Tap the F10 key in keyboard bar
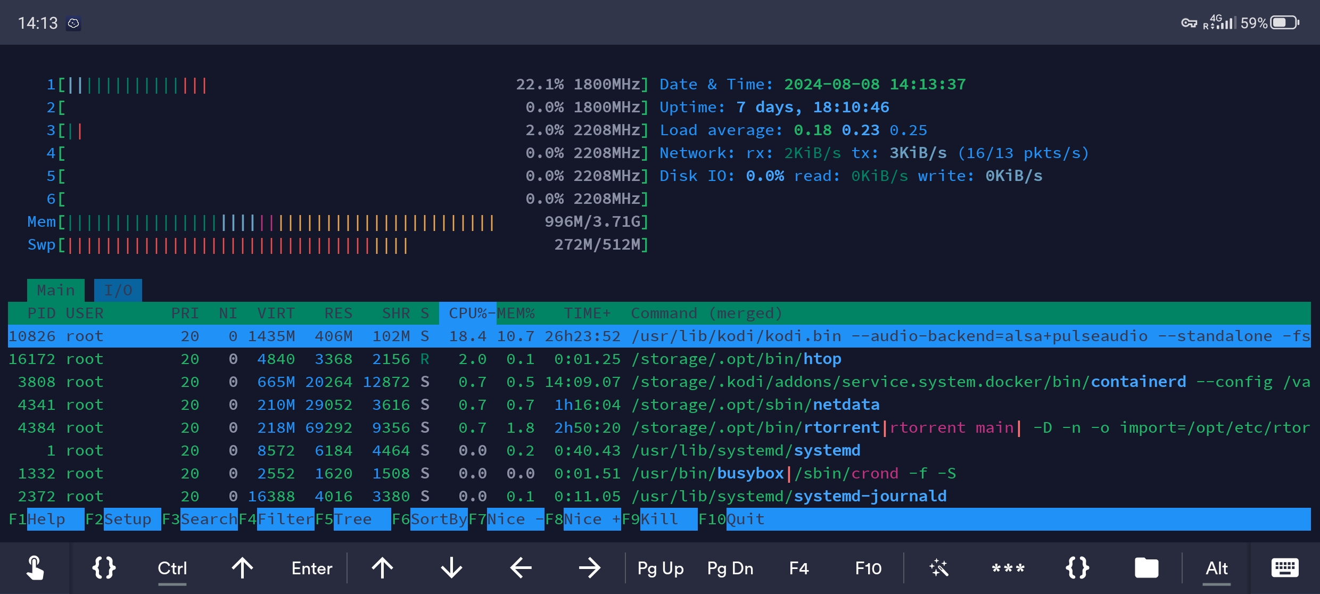 point(868,568)
